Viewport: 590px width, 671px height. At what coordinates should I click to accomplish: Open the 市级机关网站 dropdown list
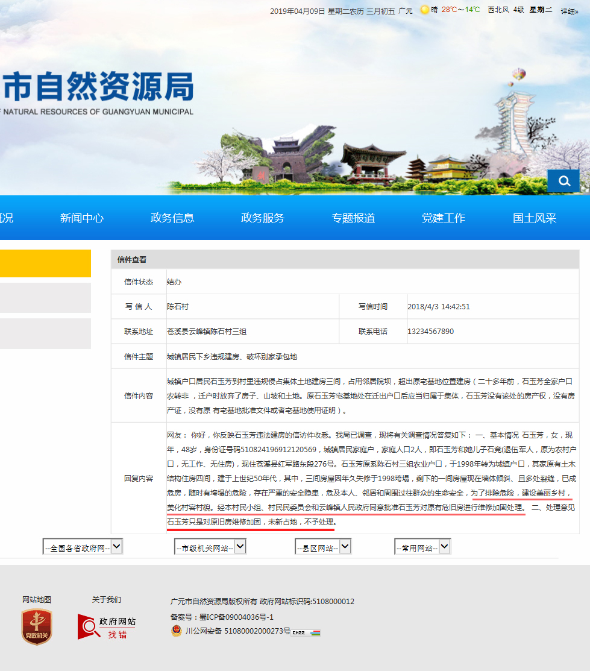[x=210, y=547]
